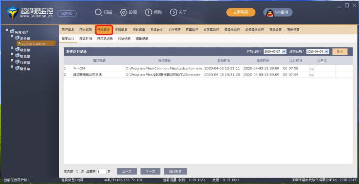Switch to the 历史记录 tab
The image size is (359, 184).
click(86, 29)
